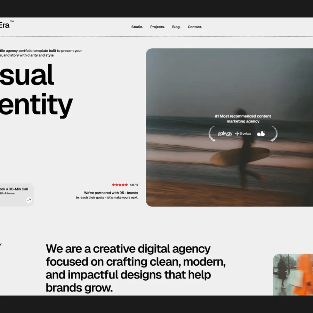Navigate to the Contact page
This screenshot has width=313, height=313.
point(195,27)
